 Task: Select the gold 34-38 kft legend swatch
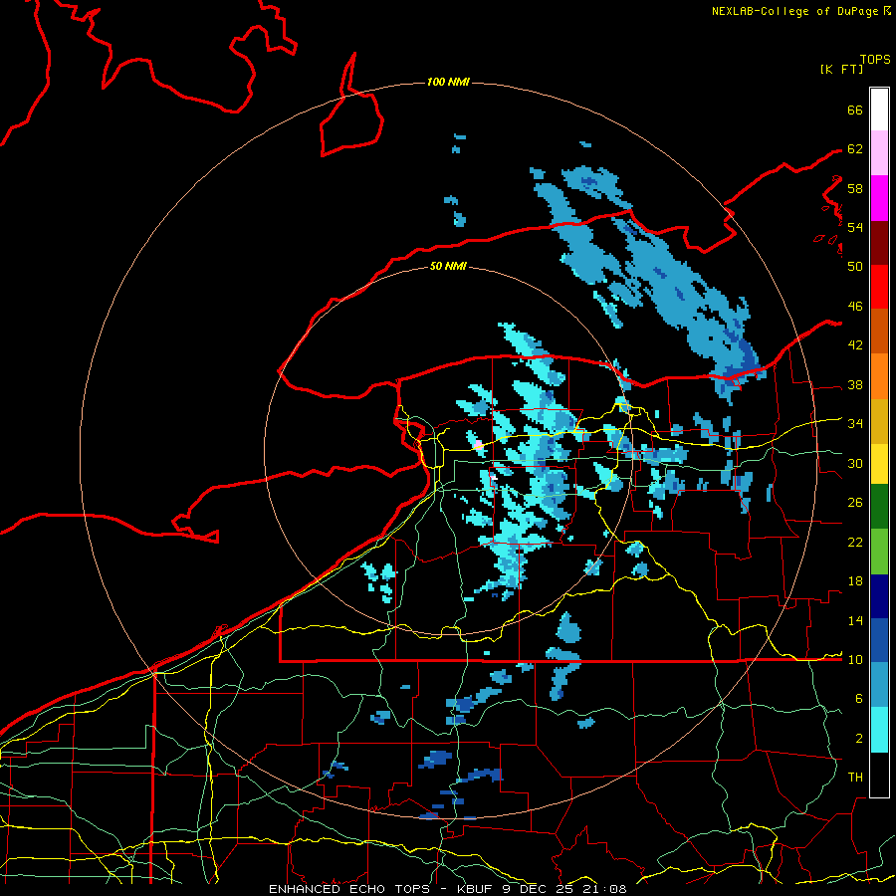coord(879,421)
